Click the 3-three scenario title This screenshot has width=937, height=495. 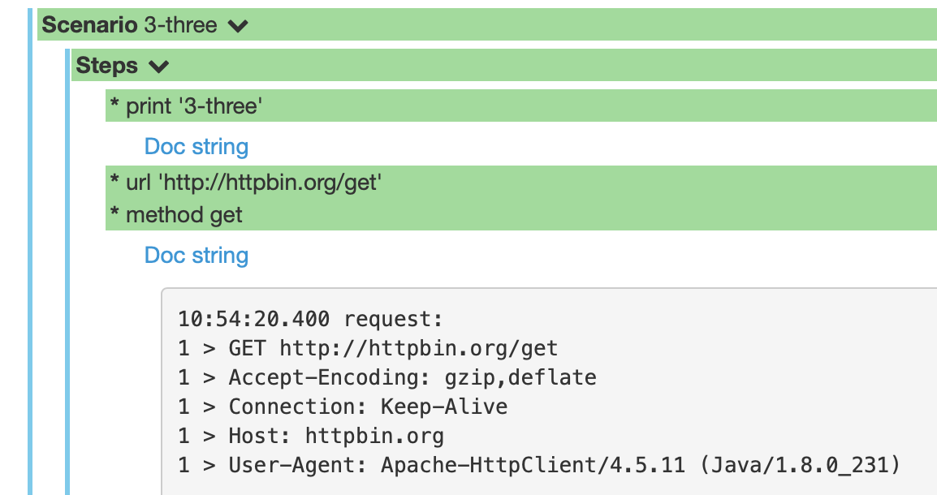[x=182, y=24]
